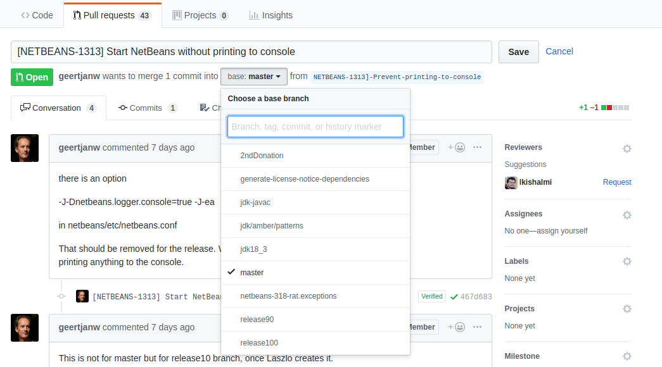662x367 pixels.
Task: Switch to the Commits tab
Action: [x=148, y=108]
